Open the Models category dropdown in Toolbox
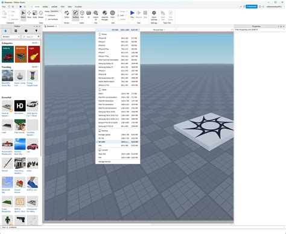The width and height of the screenshot is (286, 234). [11, 37]
